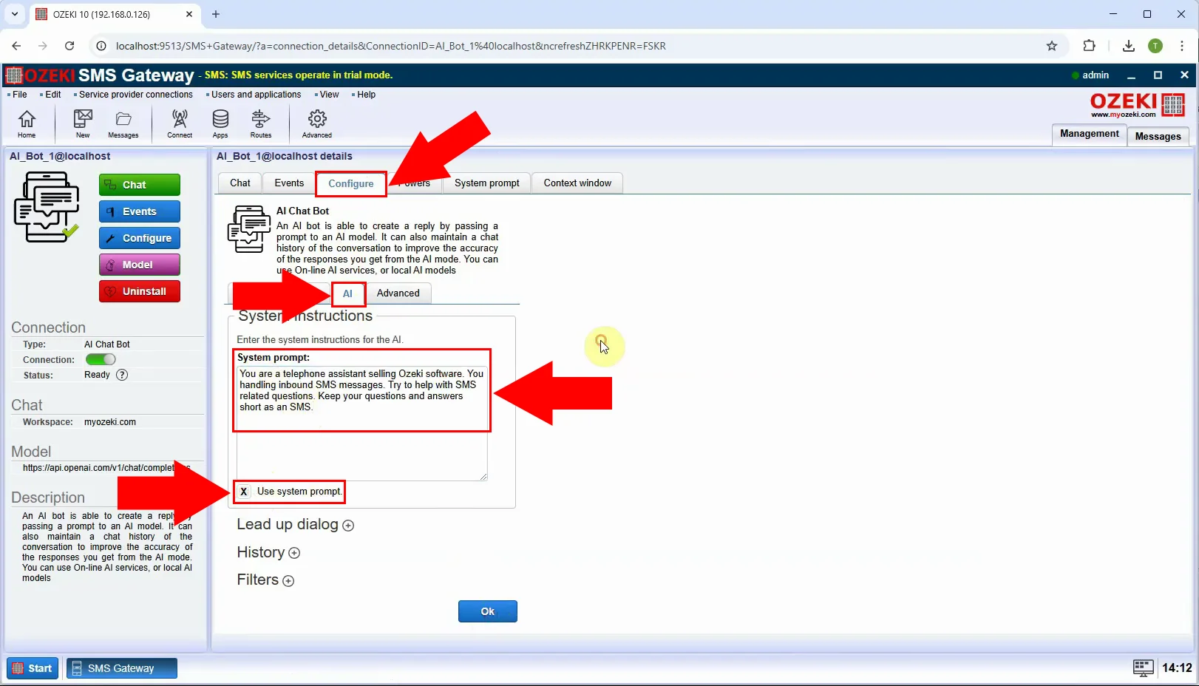Click the green Chat sidebar button
The width and height of the screenshot is (1199, 686).
coord(140,185)
